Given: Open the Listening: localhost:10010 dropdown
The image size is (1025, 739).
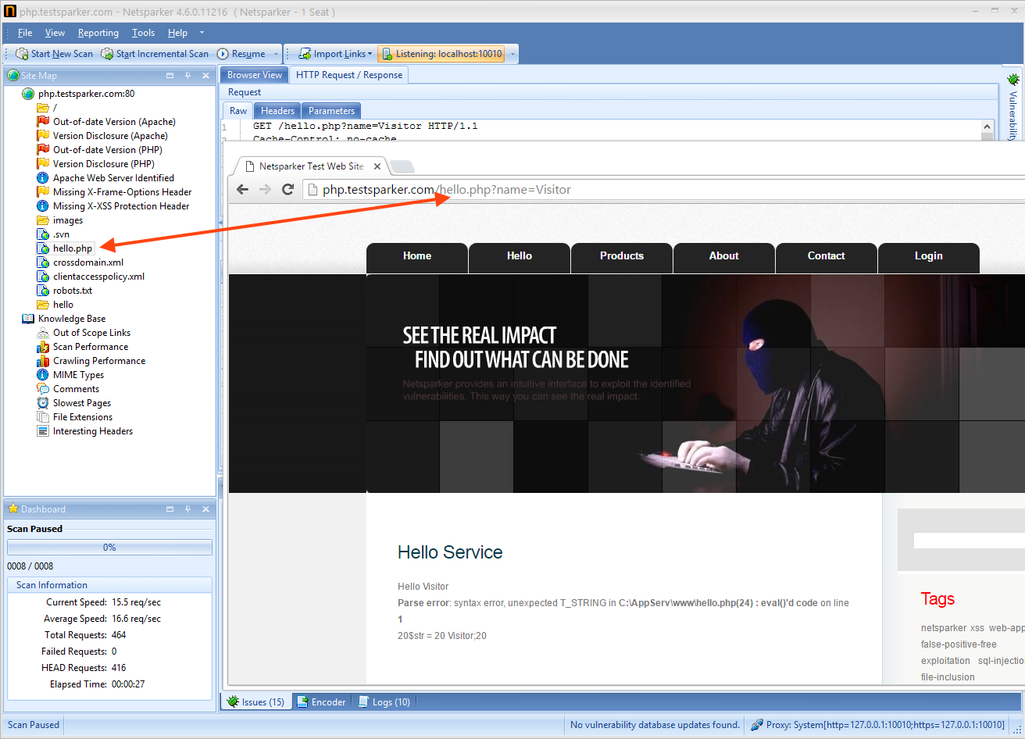Looking at the screenshot, I should [x=513, y=53].
